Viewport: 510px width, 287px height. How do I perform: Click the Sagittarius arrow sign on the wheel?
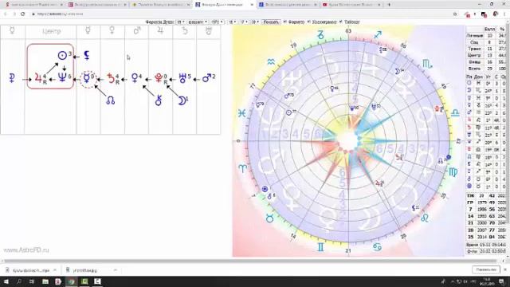pos(378,34)
